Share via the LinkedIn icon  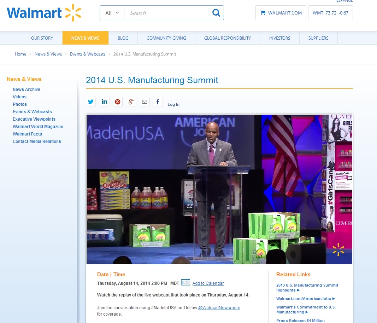pyautogui.click(x=104, y=102)
